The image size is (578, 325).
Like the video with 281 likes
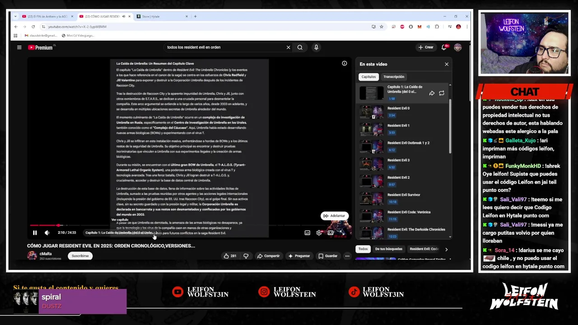click(230, 256)
